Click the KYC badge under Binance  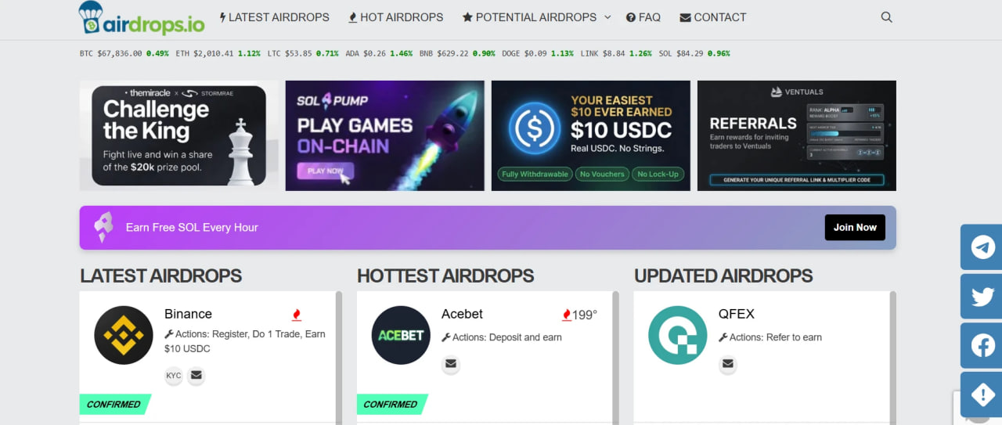174,376
